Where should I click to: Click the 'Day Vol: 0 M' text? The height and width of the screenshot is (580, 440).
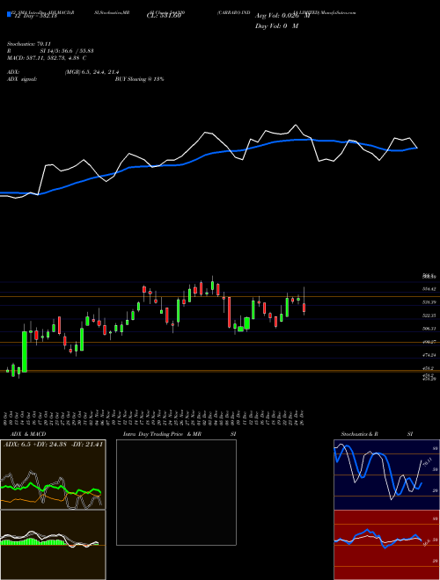coord(276,26)
